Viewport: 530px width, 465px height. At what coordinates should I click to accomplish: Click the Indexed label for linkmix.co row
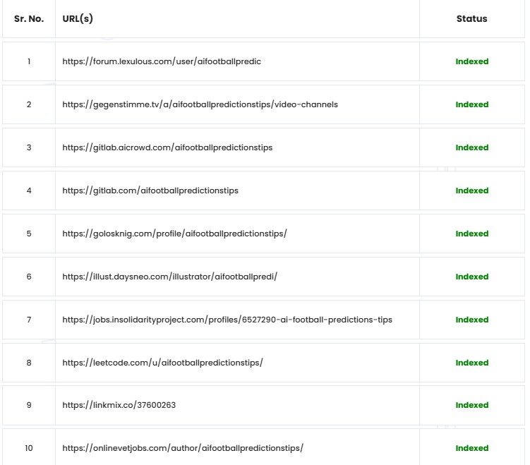(x=472, y=405)
